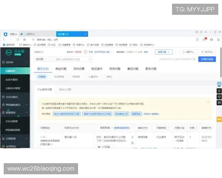Expand the 智能辅助模式 sidebar section
222x178 pixels.
27,105
